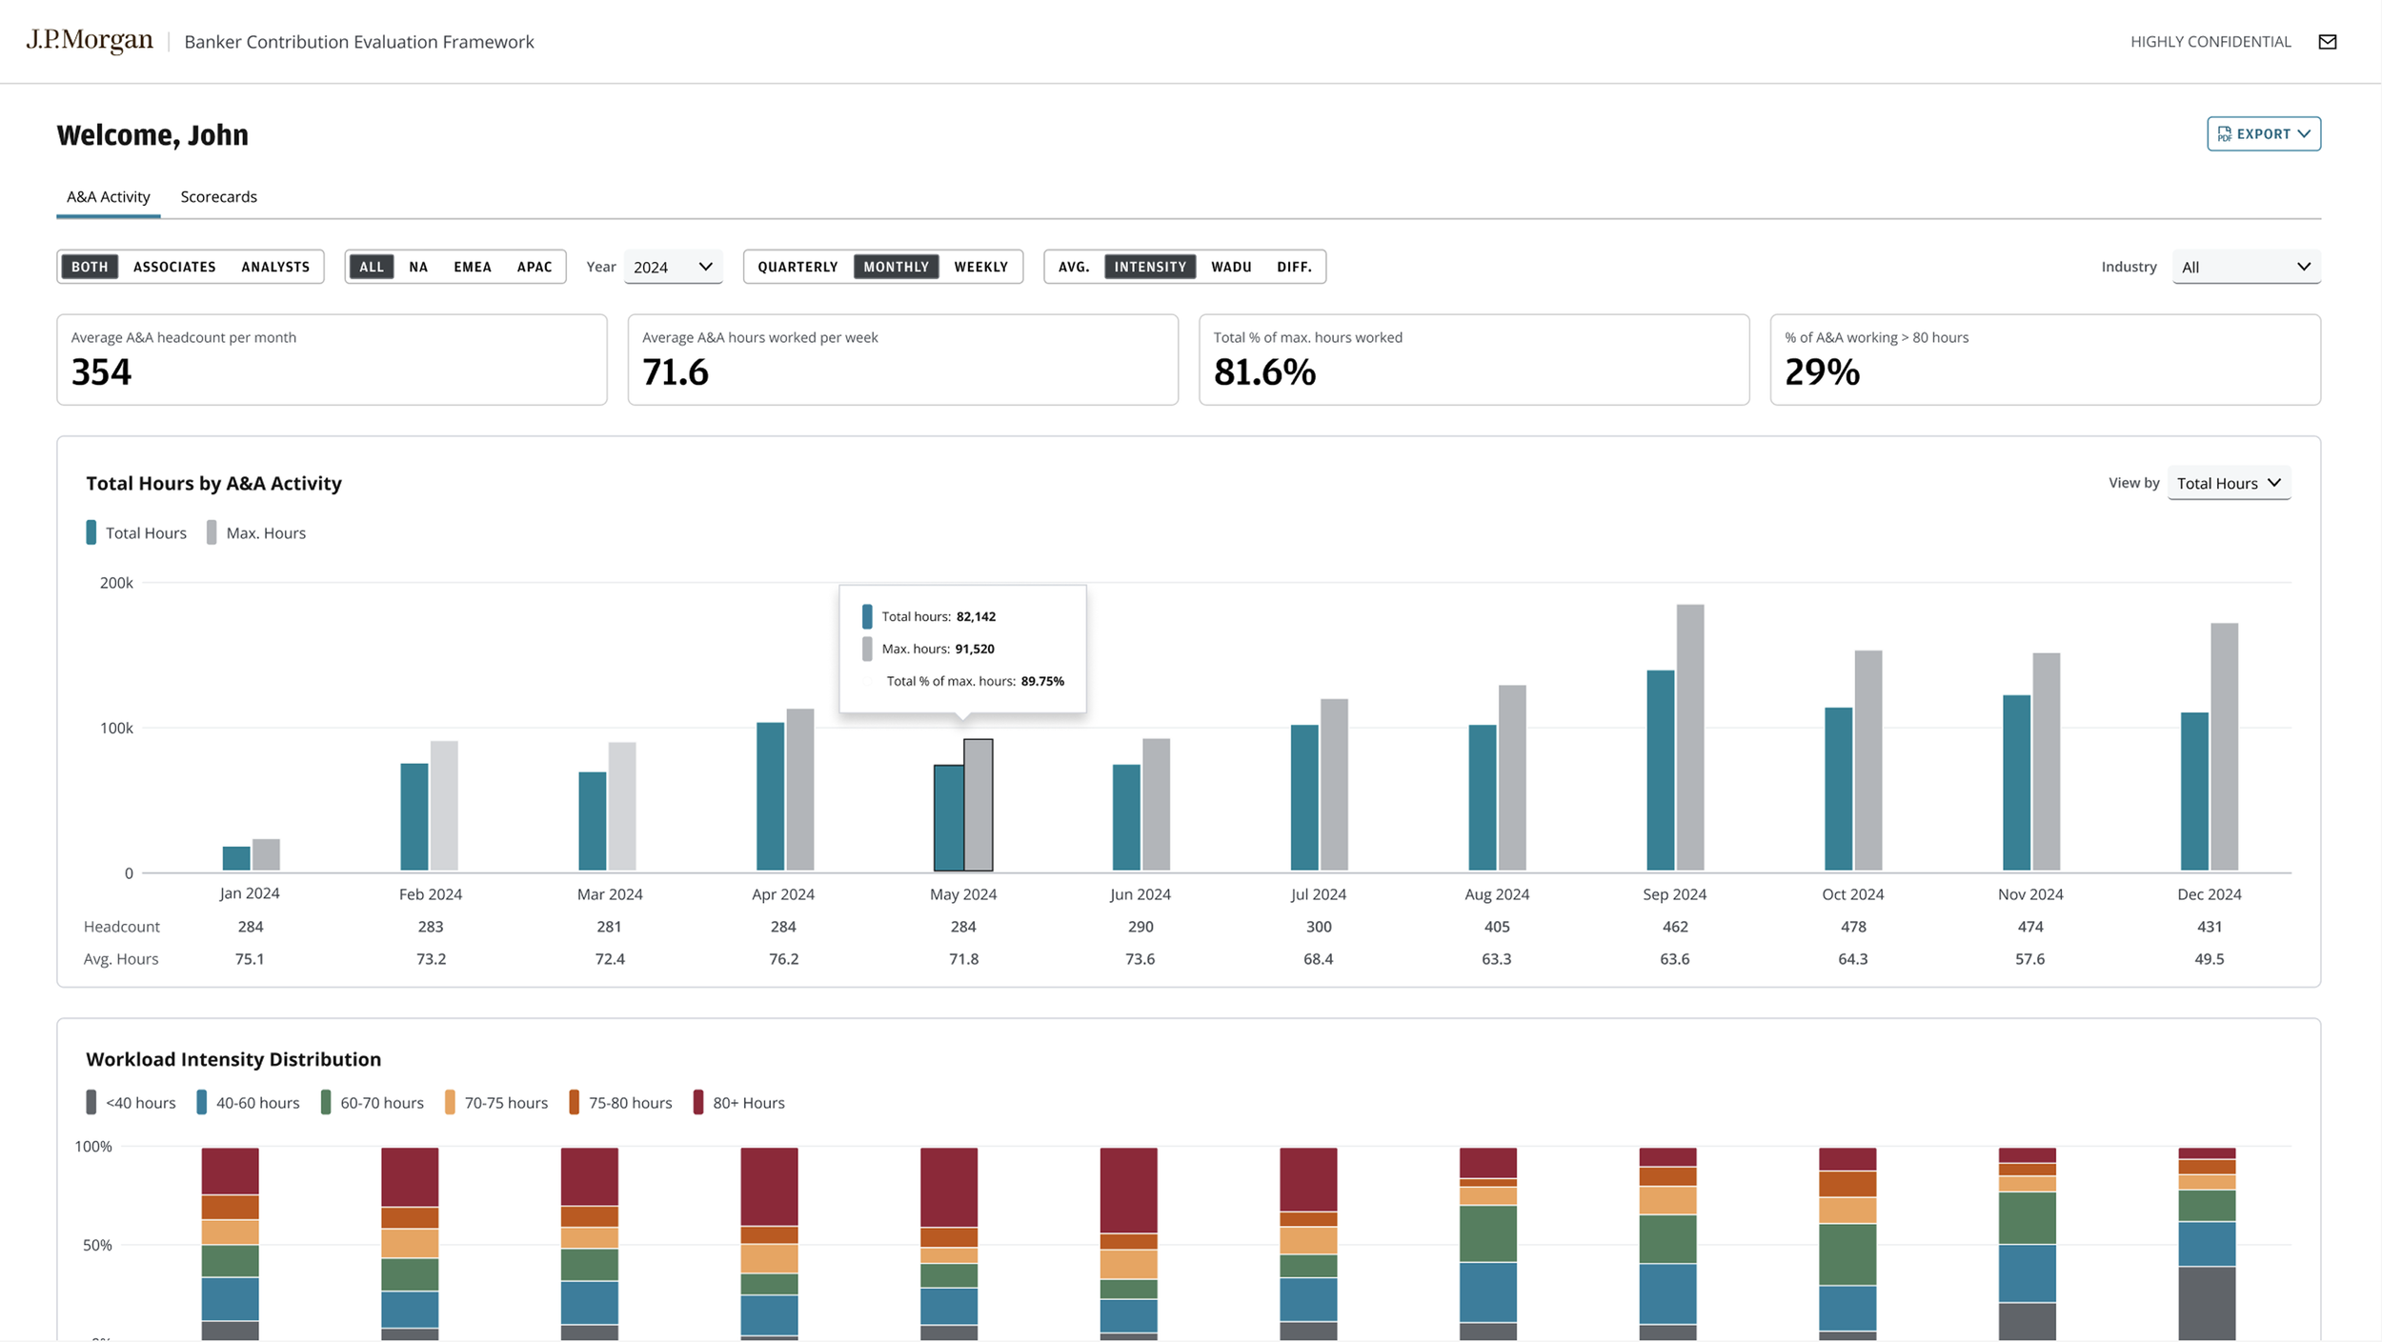Viewport: 2382px width, 1342px height.
Task: Switch metric view to WADU
Action: pos(1231,267)
